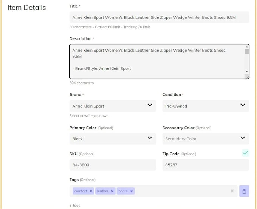This screenshot has width=257, height=209.
Task: Click the Zip Code field containing 85267
Action: tap(206, 165)
